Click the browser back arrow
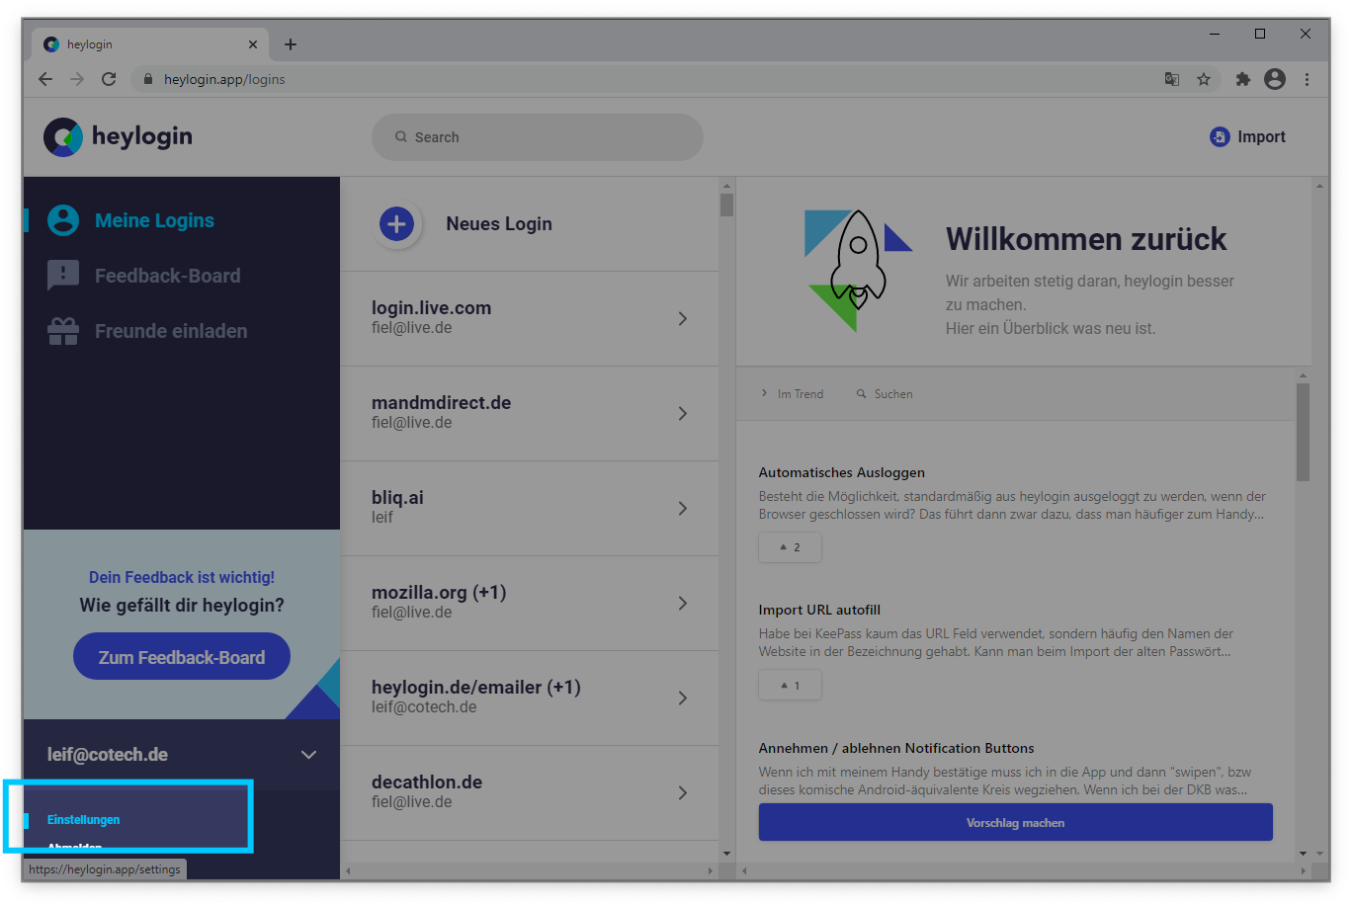 point(45,79)
